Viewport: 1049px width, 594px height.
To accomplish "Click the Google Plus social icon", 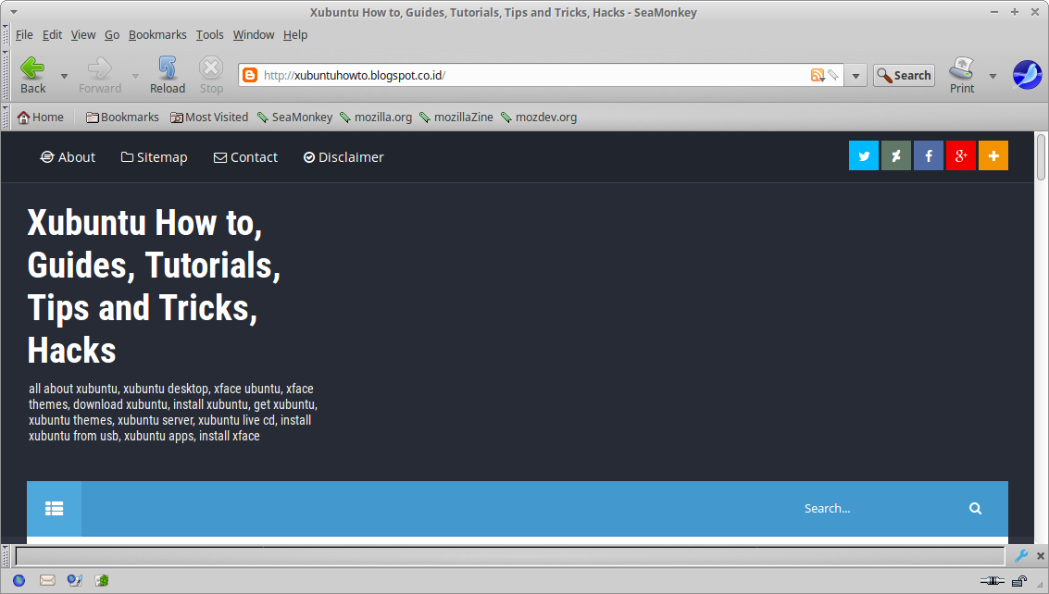I will (961, 155).
